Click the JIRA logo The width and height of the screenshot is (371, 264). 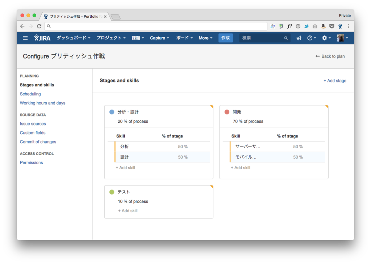click(42, 38)
